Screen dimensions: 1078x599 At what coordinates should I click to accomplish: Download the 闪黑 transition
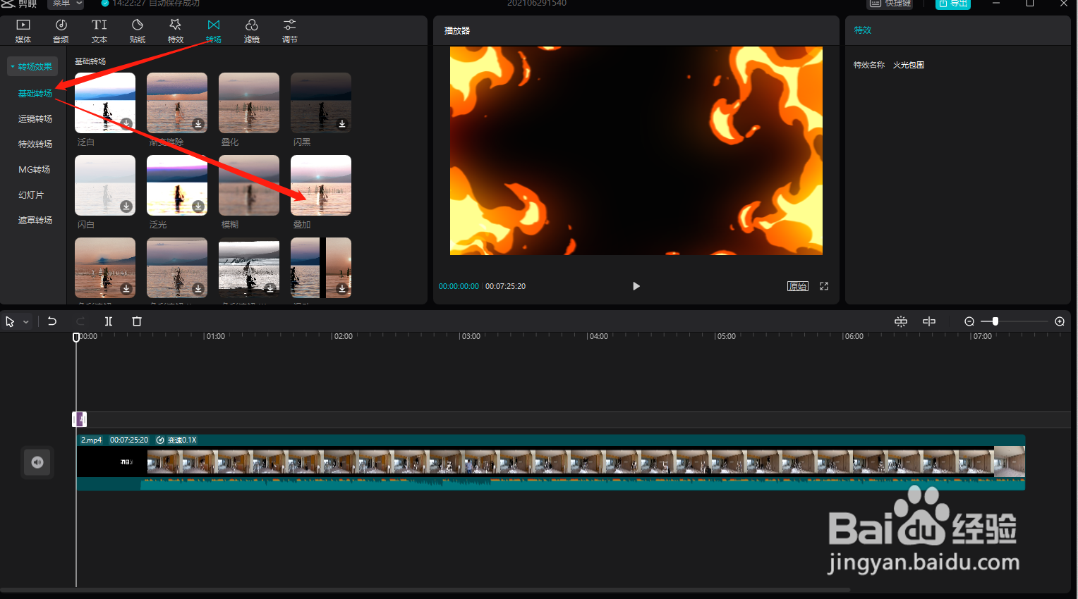342,124
